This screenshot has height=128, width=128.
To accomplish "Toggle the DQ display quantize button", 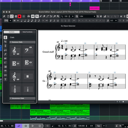I will coord(6,20).
